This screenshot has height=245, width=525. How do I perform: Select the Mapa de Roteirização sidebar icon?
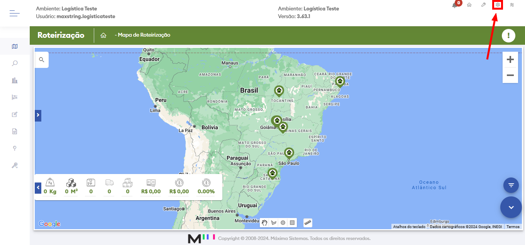(x=15, y=46)
